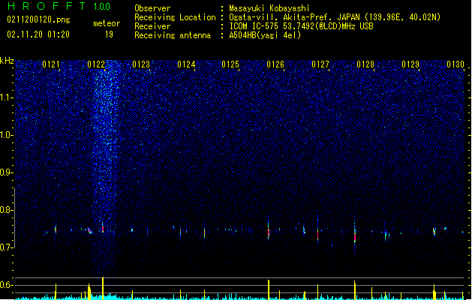
Task: Click the date stamp 02.11.20 01:20
Action: coord(38,34)
